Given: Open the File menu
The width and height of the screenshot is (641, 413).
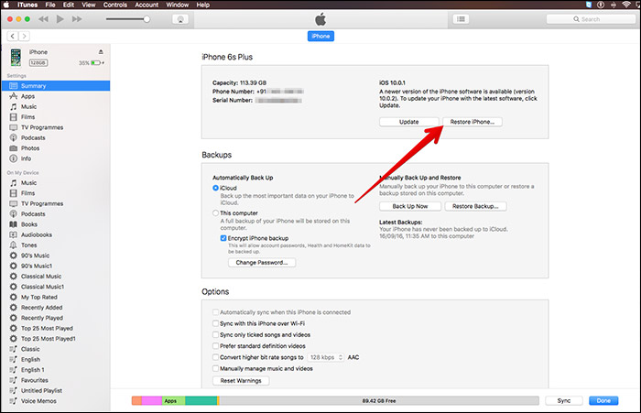Looking at the screenshot, I should point(49,5).
